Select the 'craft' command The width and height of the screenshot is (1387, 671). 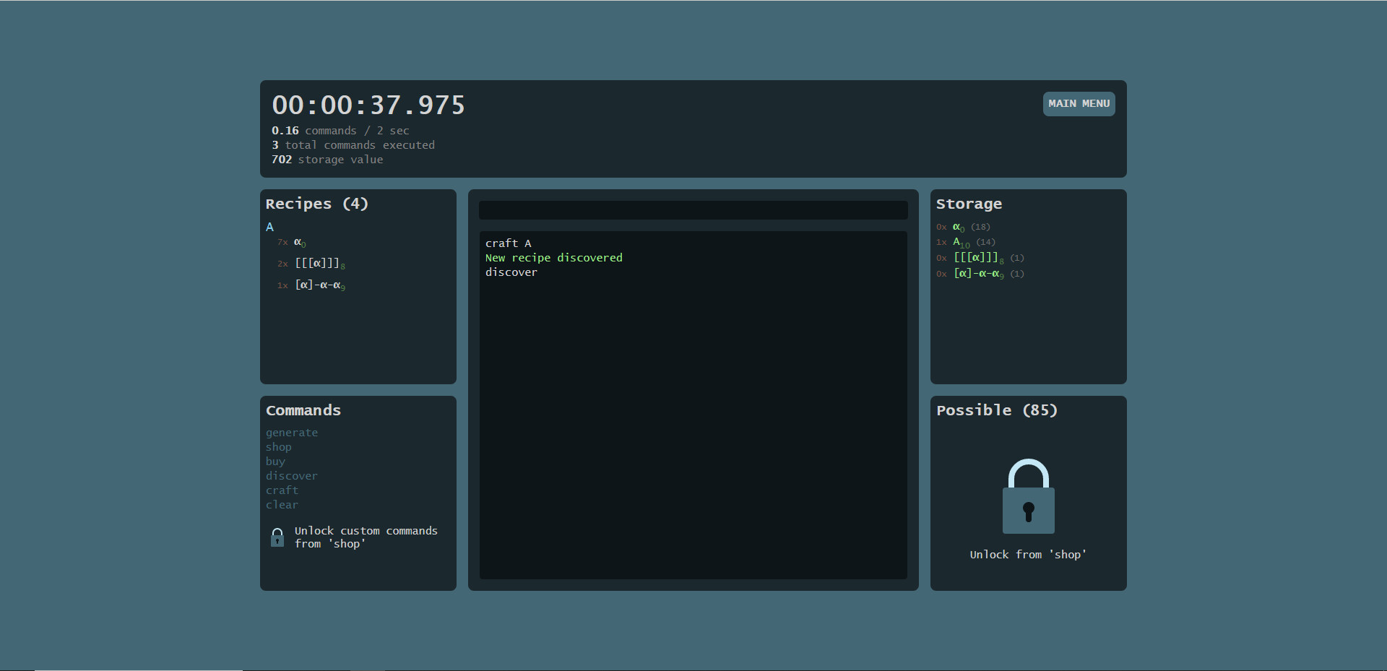coord(282,490)
